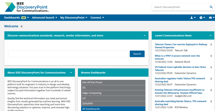The height and width of the screenshot is (111, 215).
Task: Open All Dashboards list
Action: click(113, 109)
